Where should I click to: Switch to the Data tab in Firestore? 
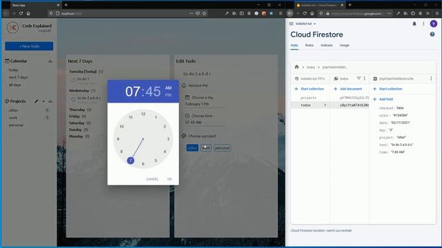tap(294, 45)
